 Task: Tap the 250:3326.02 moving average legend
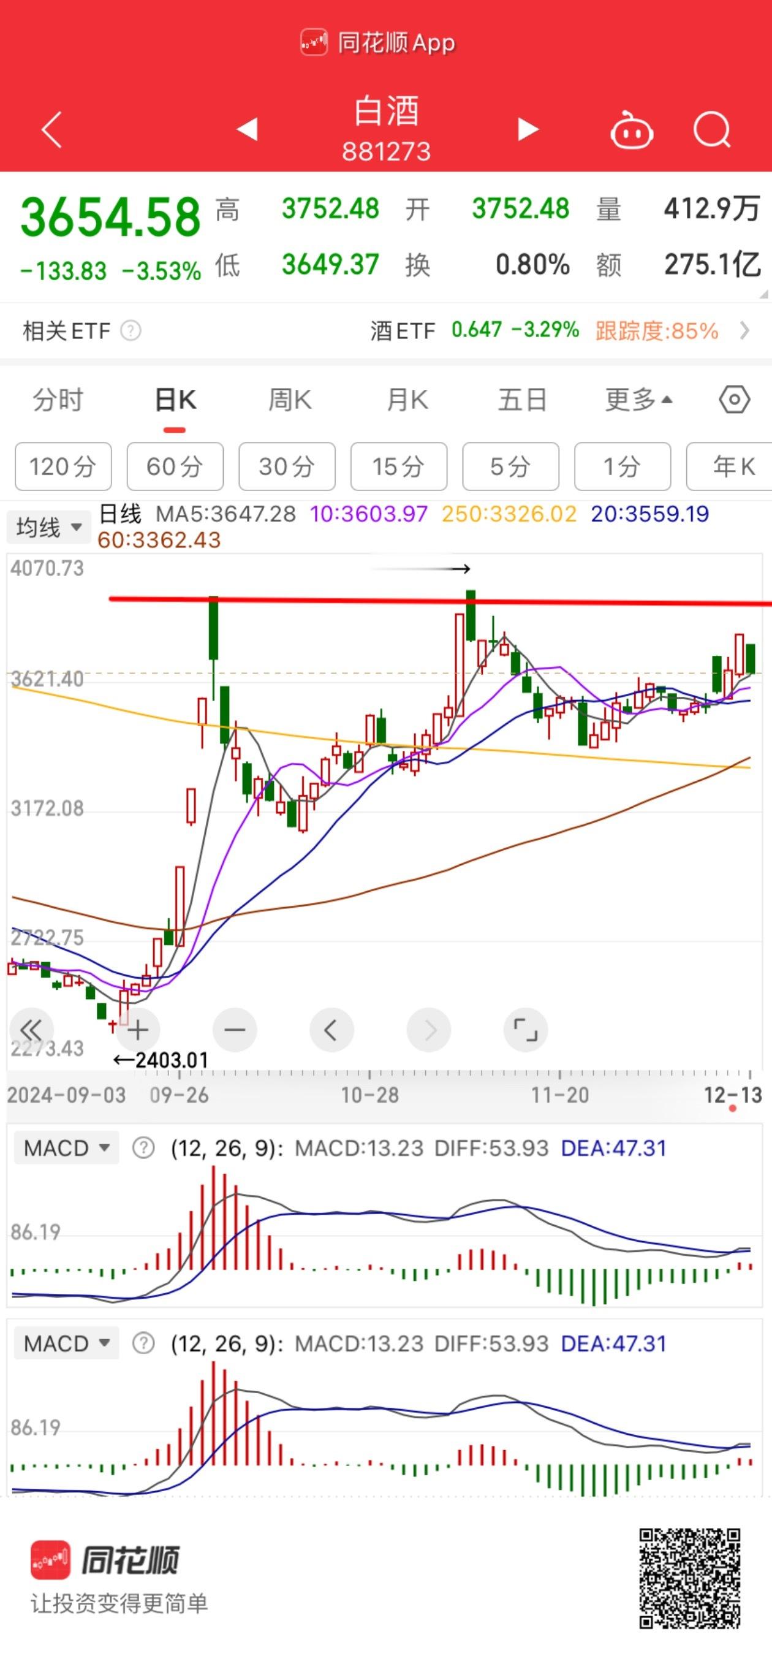click(509, 514)
